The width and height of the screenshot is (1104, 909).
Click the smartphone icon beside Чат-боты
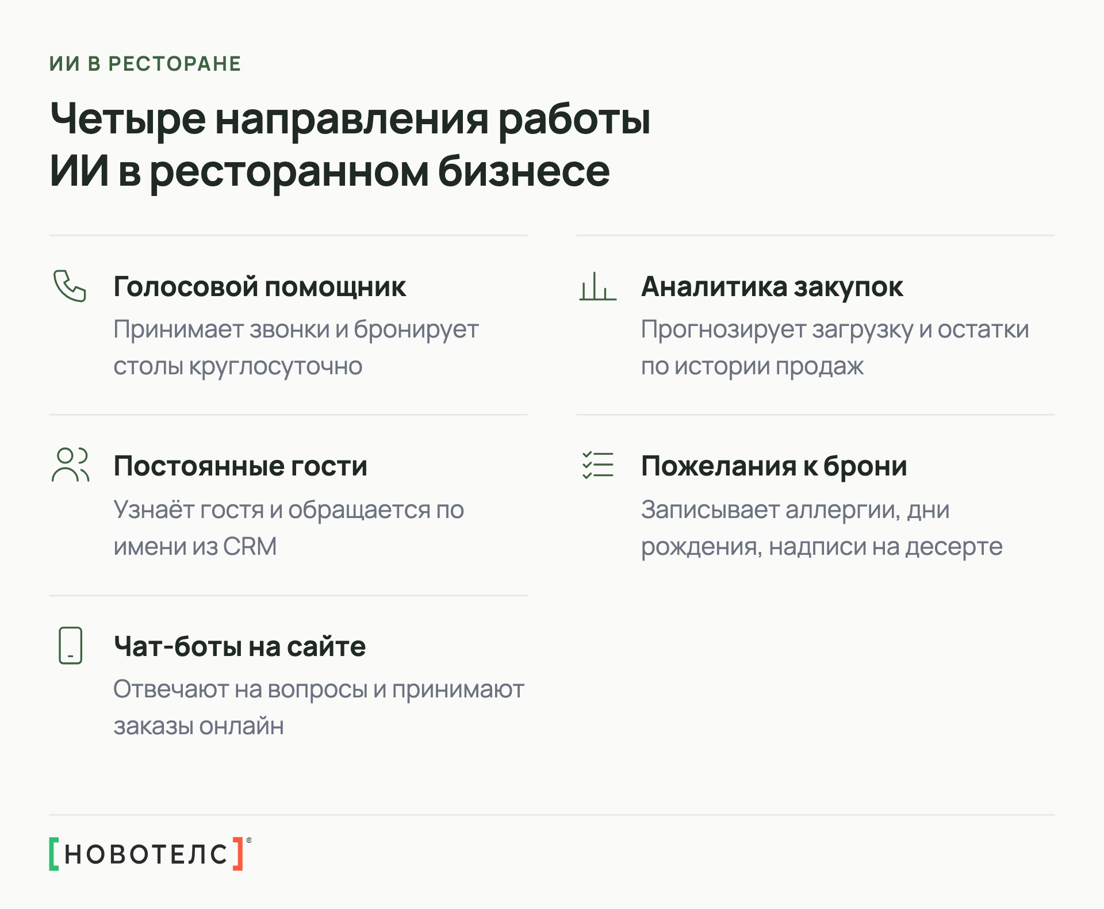click(x=70, y=645)
